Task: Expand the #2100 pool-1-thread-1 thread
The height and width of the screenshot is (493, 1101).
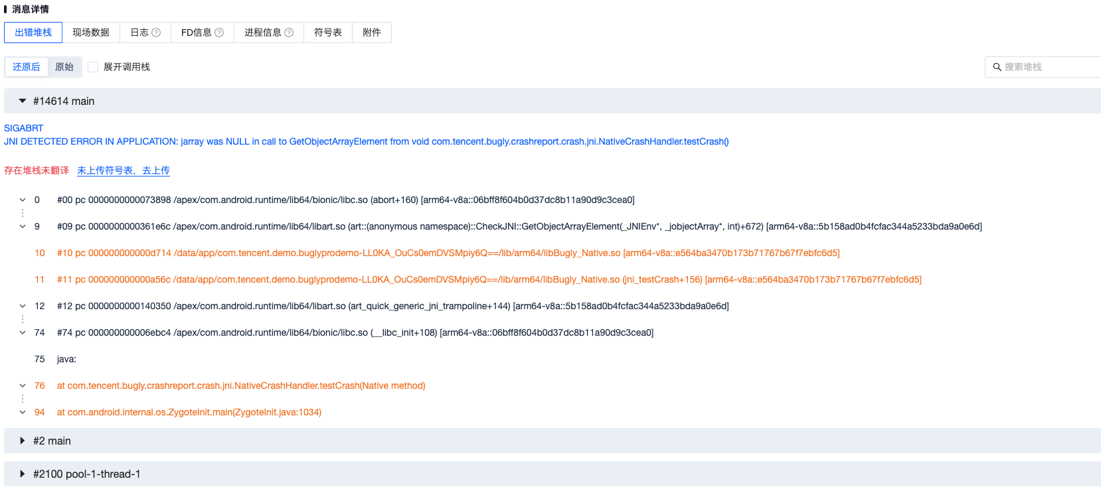Action: click(x=23, y=474)
